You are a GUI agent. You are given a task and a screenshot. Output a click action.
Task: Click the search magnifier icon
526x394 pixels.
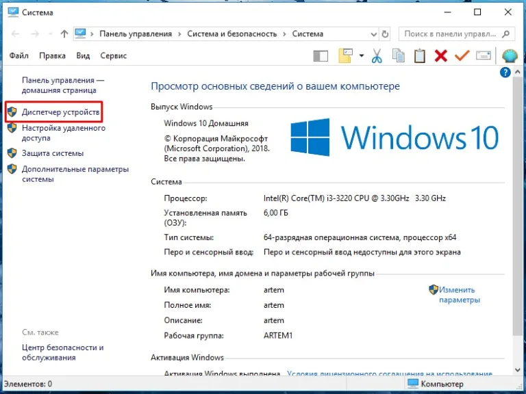[x=506, y=34]
